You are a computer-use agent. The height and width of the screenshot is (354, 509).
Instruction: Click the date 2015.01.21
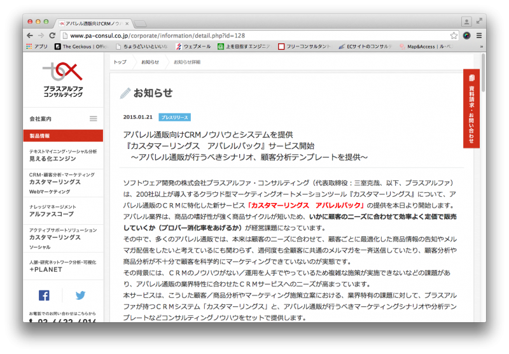(137, 117)
